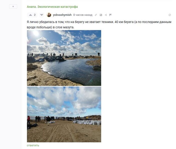Share the comment via share icon
This screenshot has height=149, width=176.
pos(106,15)
